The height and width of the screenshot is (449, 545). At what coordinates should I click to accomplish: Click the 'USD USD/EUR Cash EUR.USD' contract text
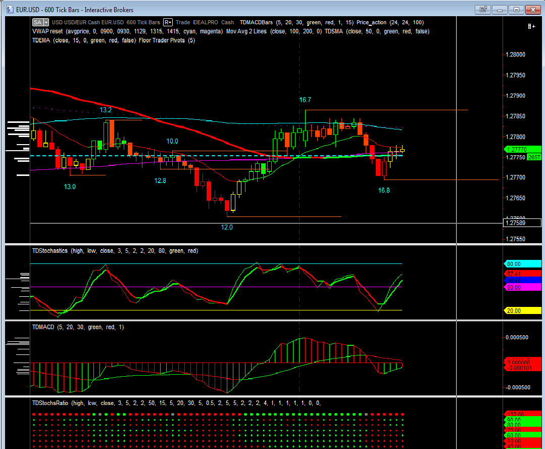pyautogui.click(x=87, y=22)
